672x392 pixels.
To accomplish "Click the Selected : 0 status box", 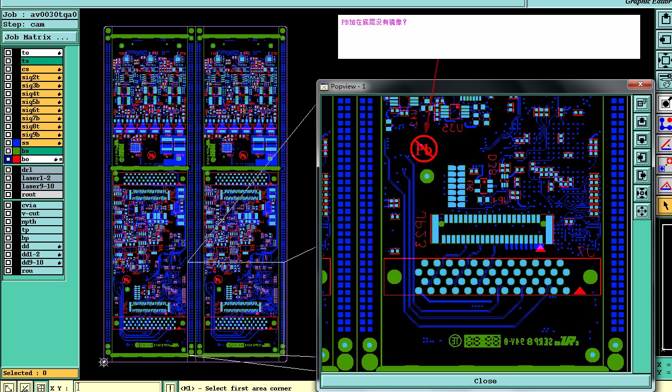I will tap(40, 373).
